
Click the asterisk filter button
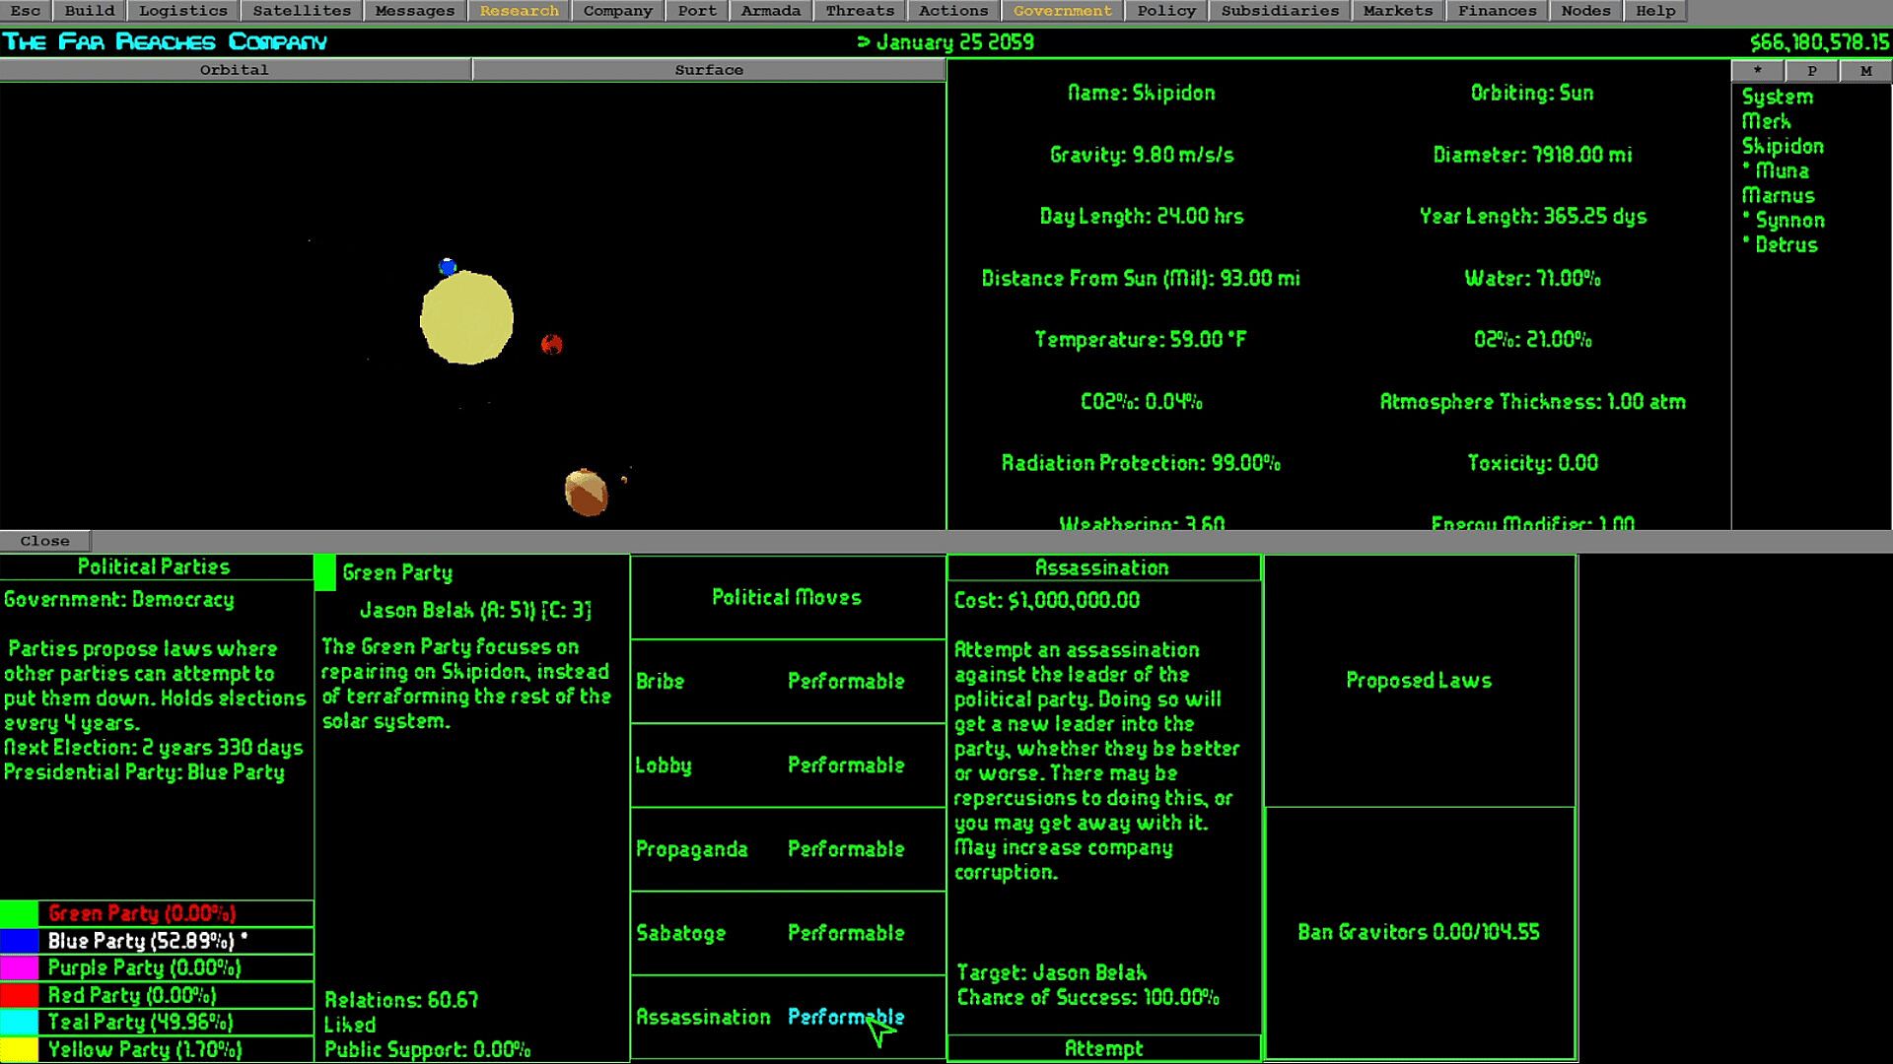point(1757,70)
